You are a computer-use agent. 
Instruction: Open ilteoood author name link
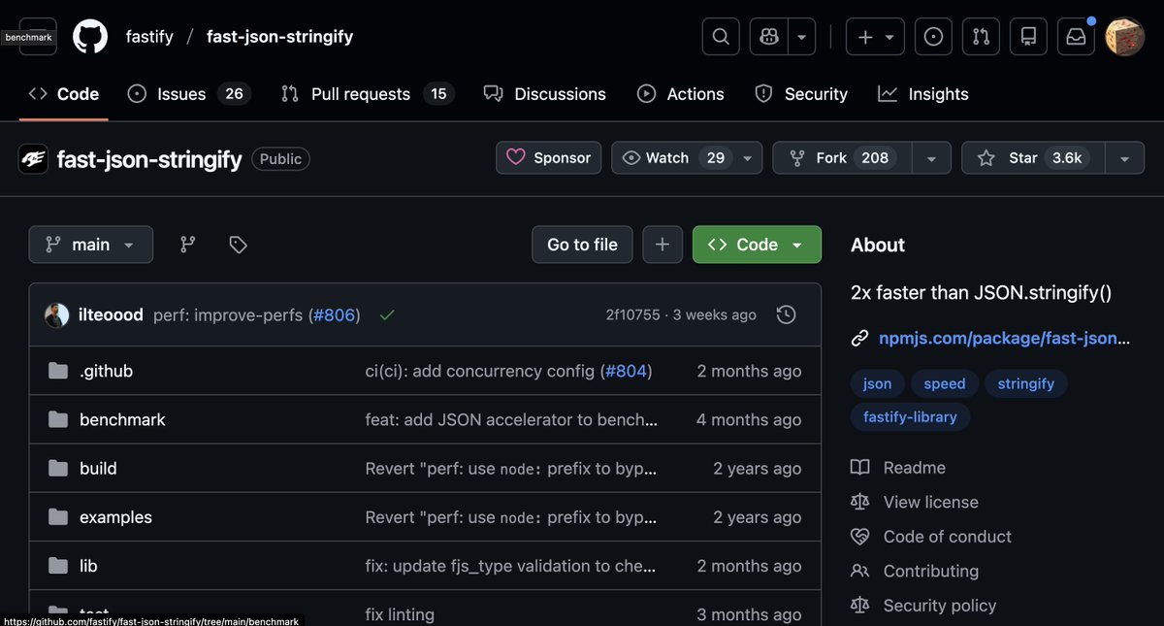coord(111,314)
